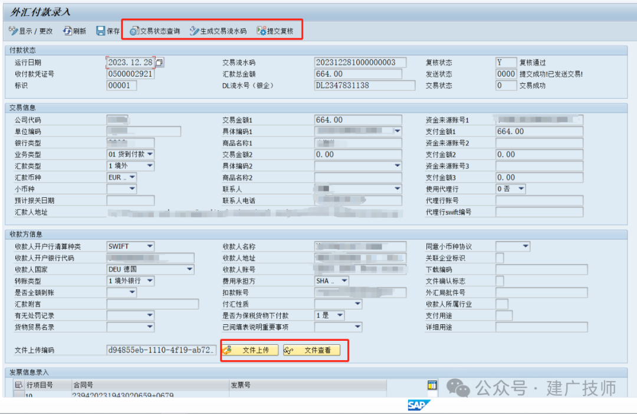
Task: Expand 业务类型 dropdown
Action: pyautogui.click(x=150, y=154)
